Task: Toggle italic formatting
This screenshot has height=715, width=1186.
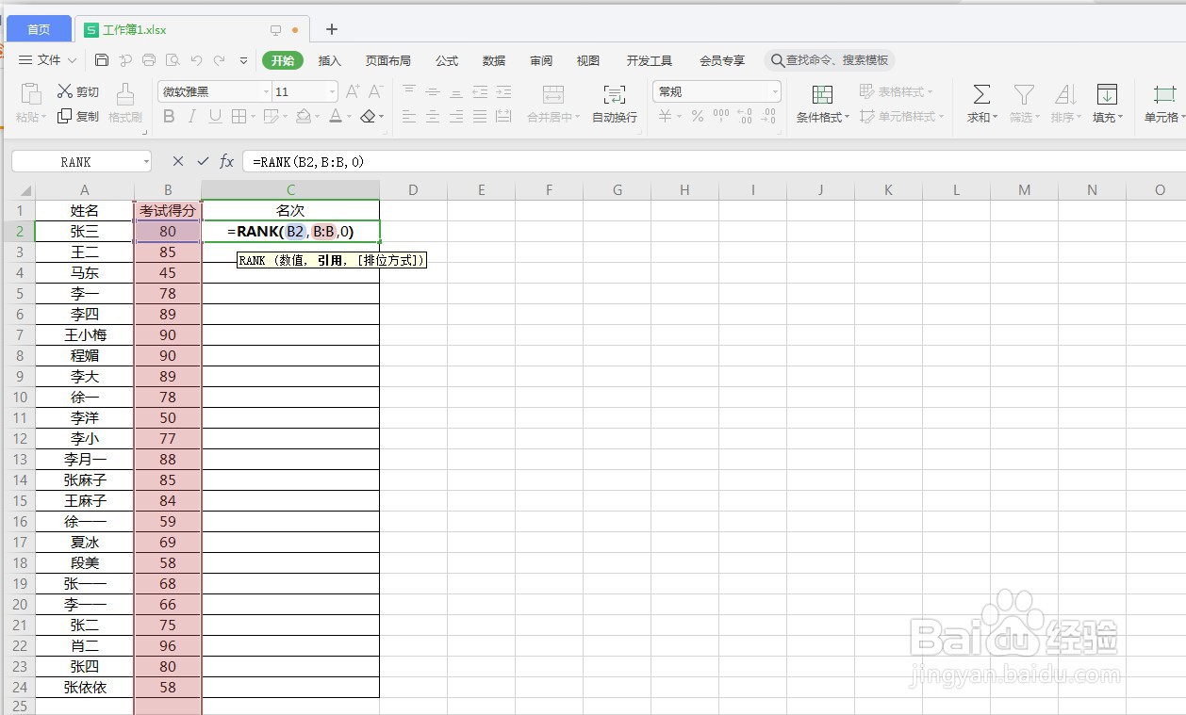Action: click(191, 116)
